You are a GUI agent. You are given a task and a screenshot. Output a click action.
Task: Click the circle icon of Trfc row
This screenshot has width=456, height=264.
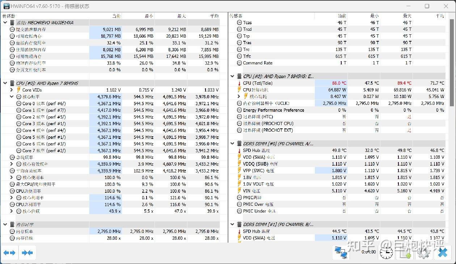[239, 56]
